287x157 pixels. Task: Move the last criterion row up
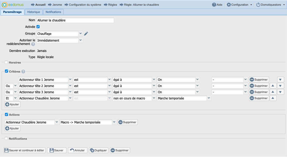pos(273,98)
